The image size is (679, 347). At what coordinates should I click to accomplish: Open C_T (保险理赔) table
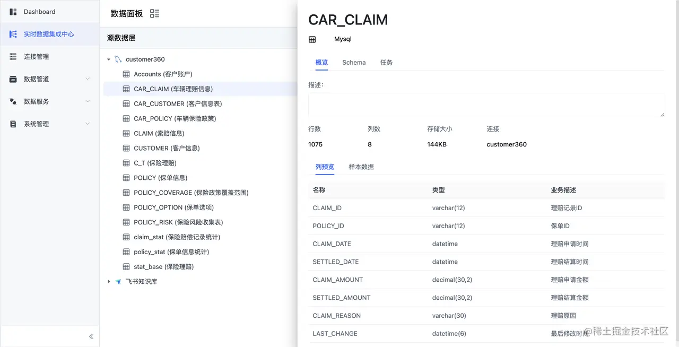155,163
